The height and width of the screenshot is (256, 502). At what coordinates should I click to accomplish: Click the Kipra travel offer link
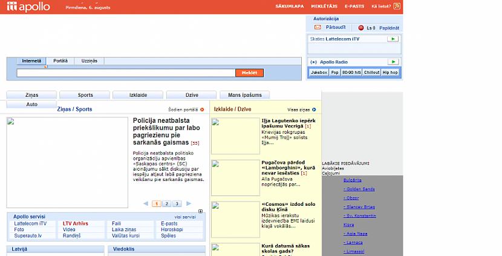[x=348, y=225]
